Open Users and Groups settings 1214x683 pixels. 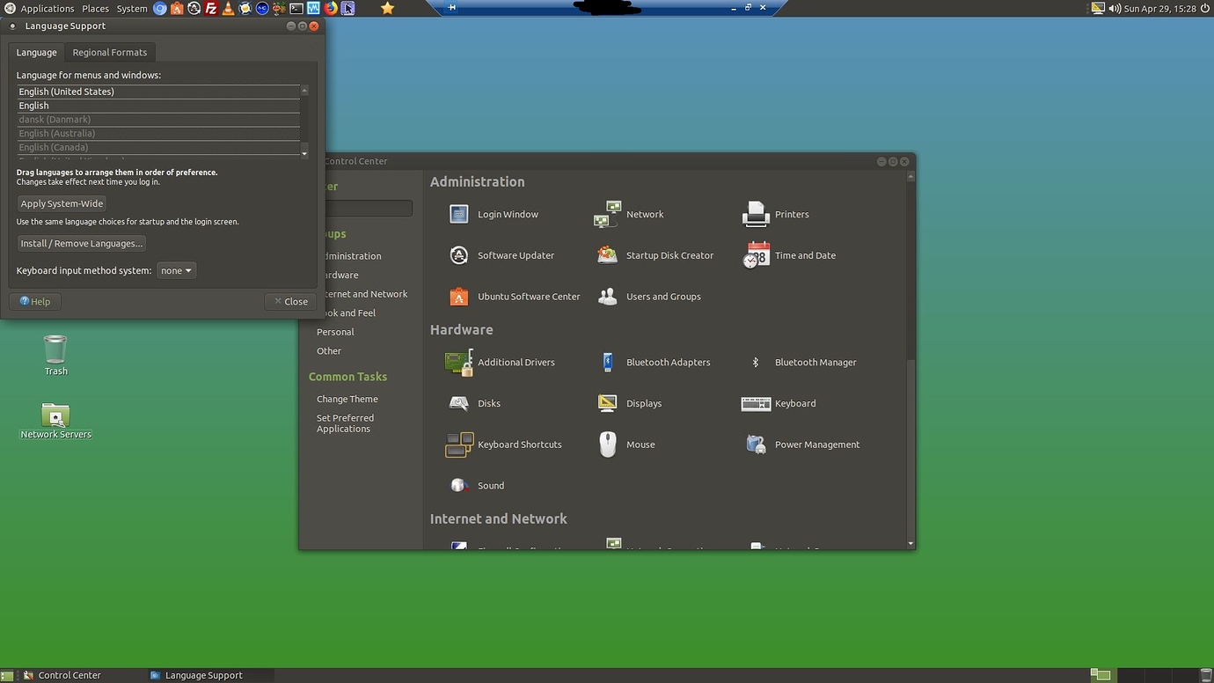(663, 297)
